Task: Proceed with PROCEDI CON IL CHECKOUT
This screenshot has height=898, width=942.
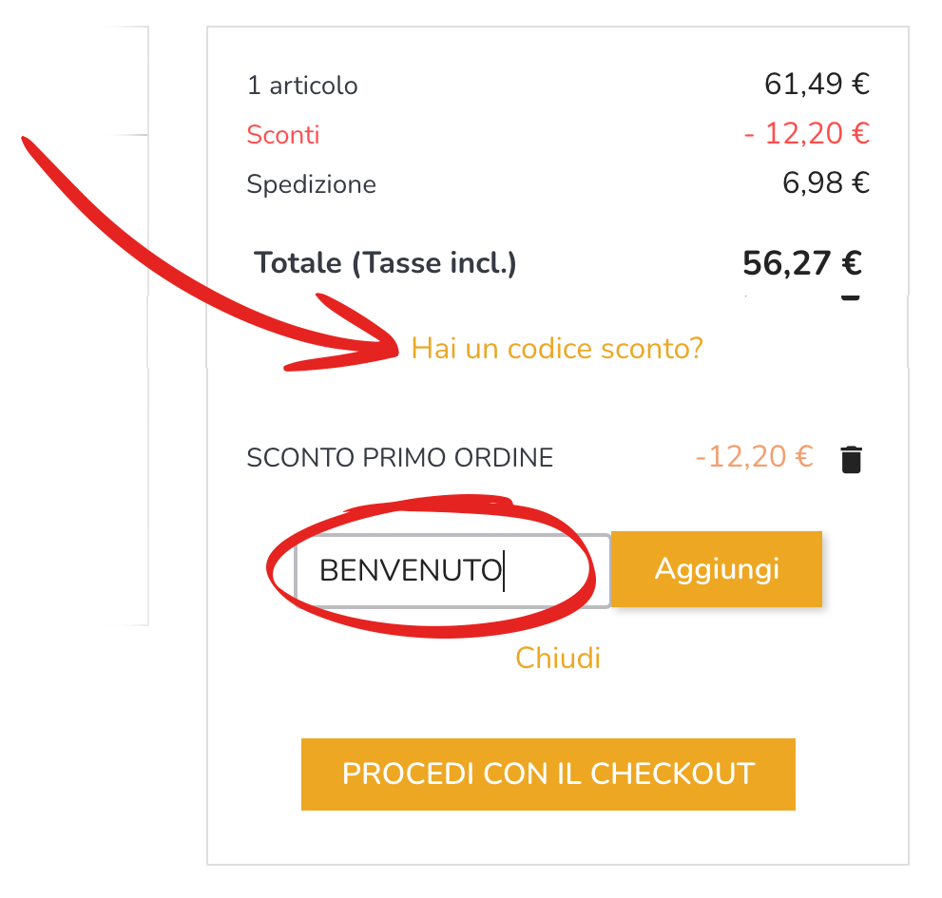Action: tap(548, 774)
